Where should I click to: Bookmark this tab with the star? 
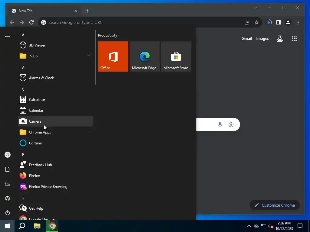coord(257,22)
